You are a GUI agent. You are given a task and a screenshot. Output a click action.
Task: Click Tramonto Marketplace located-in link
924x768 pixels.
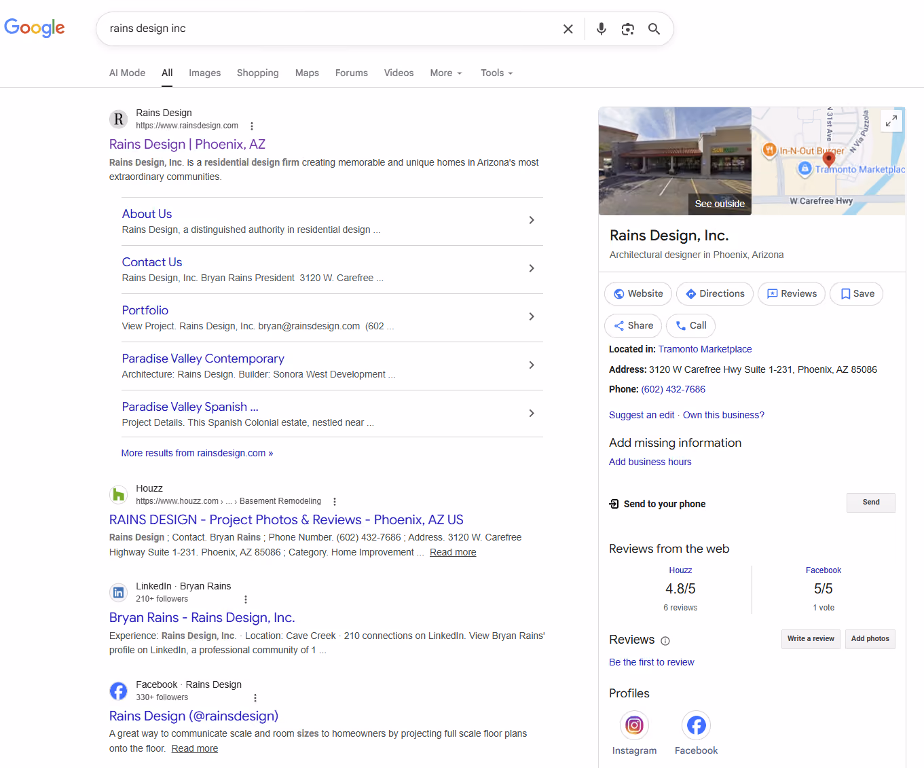pyautogui.click(x=705, y=349)
